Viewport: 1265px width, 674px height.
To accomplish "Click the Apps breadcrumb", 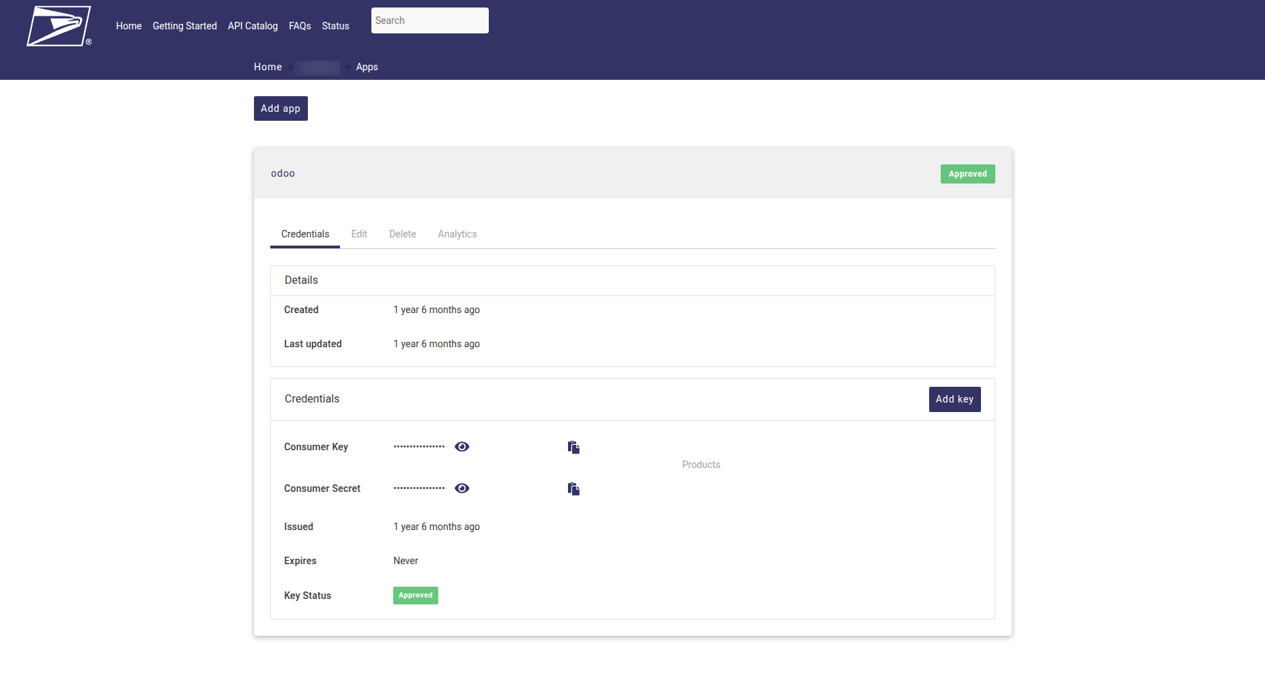I will click(x=367, y=67).
